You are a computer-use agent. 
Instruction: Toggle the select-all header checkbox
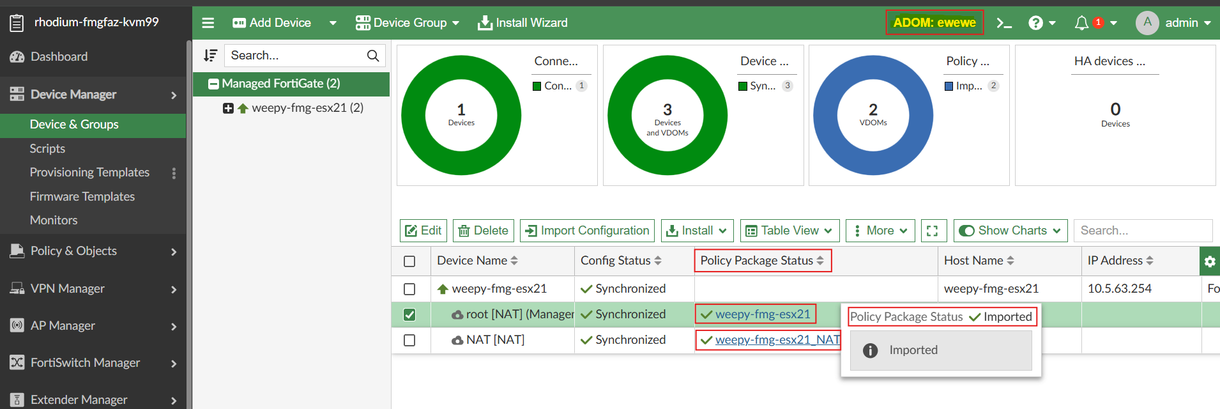pos(409,261)
